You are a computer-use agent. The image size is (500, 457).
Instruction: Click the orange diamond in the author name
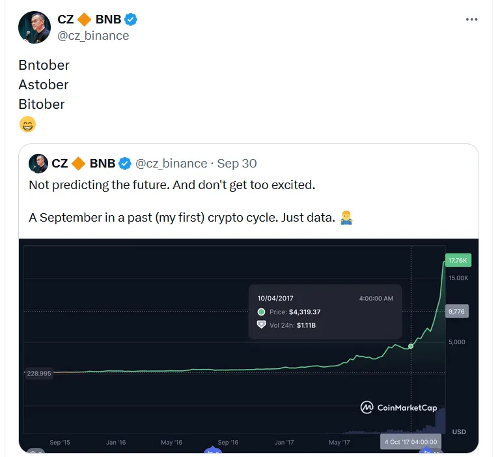click(84, 20)
